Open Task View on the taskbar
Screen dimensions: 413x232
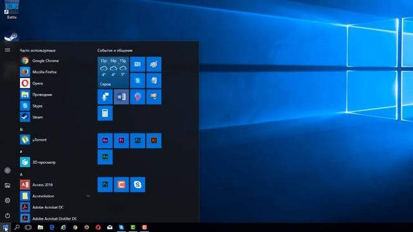click(28, 227)
